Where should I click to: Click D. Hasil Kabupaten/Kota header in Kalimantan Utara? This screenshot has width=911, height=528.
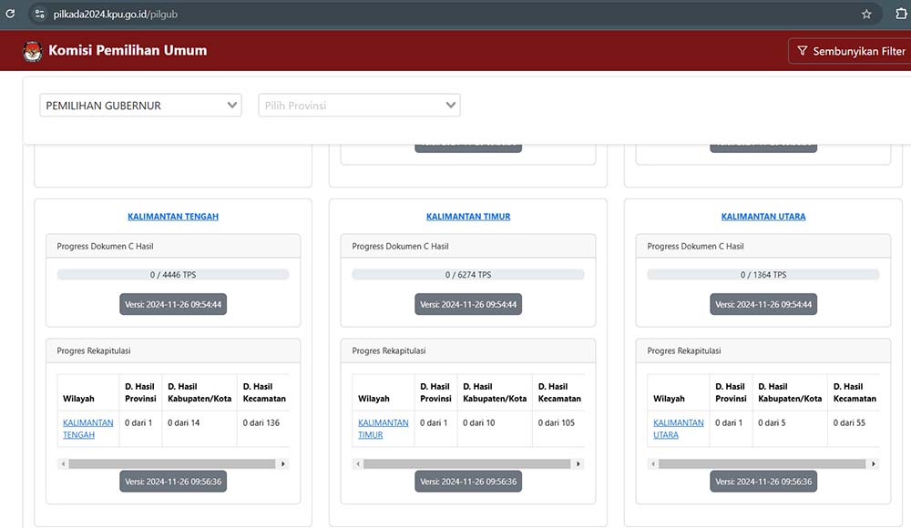point(790,392)
